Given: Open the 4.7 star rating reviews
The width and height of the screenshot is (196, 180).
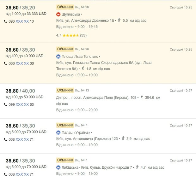Looking at the screenshot, I should 71,36.
